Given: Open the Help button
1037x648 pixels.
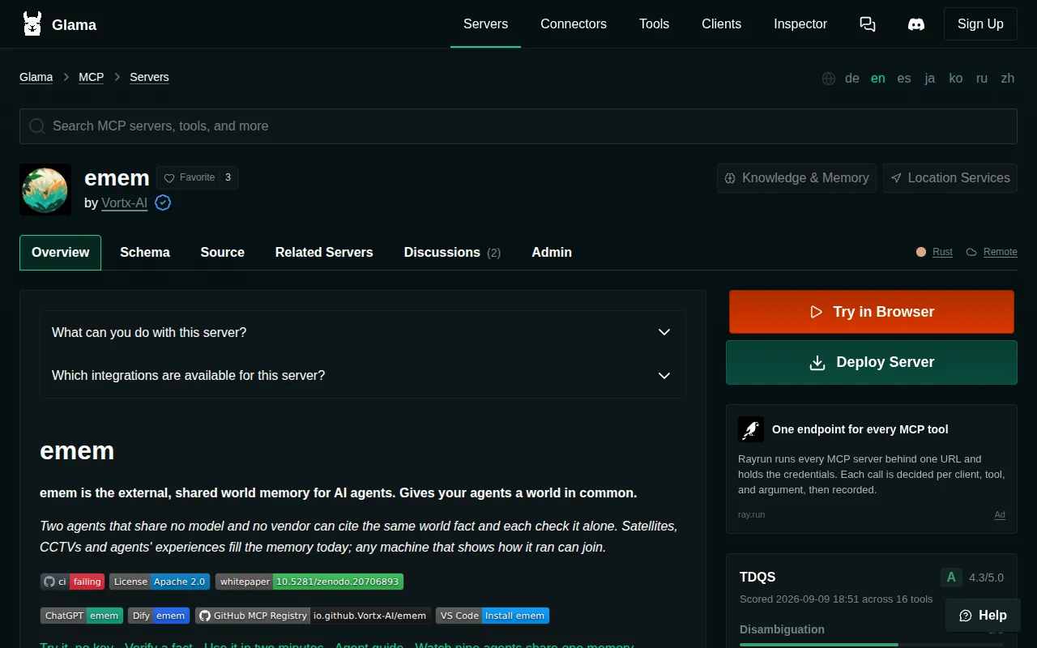Looking at the screenshot, I should point(983,616).
